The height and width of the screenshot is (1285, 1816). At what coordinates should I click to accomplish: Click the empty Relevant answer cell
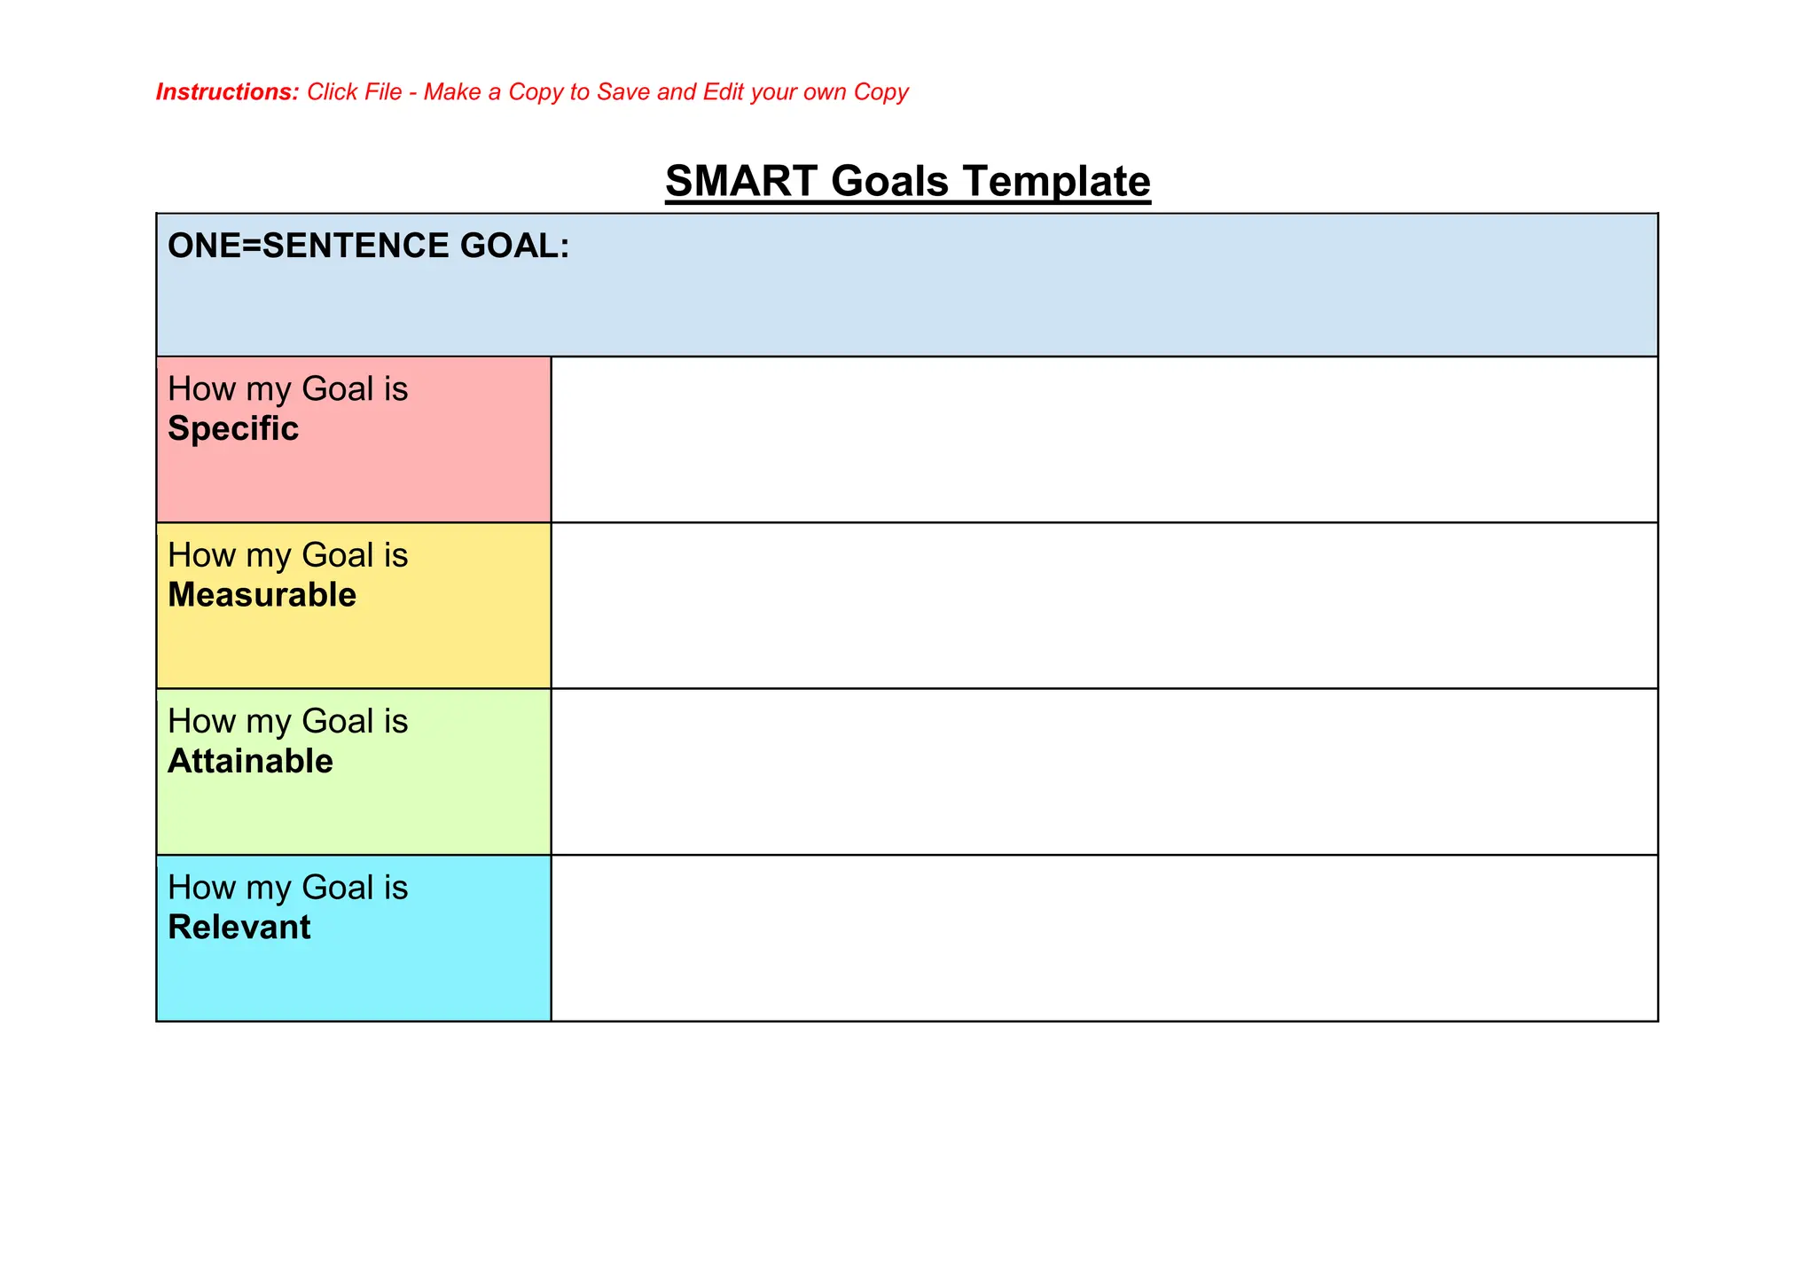click(x=1104, y=938)
